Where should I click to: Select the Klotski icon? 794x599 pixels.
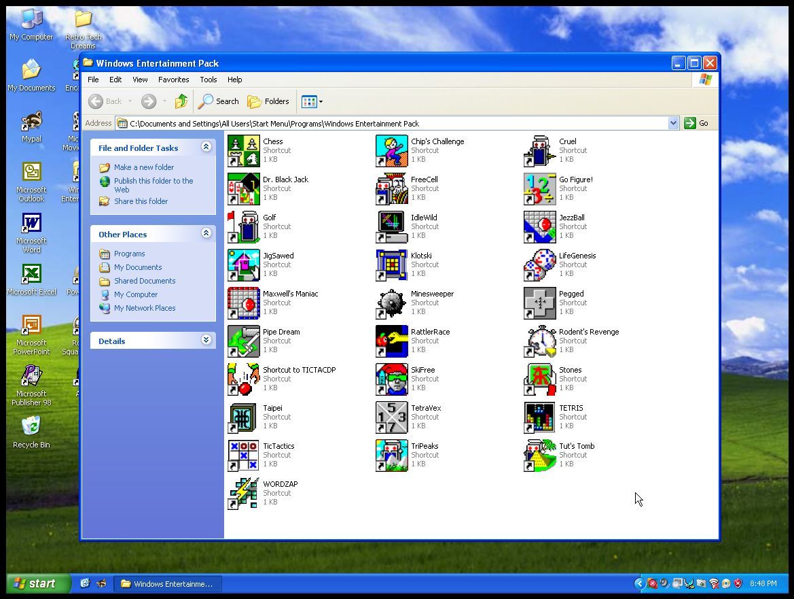pyautogui.click(x=391, y=265)
